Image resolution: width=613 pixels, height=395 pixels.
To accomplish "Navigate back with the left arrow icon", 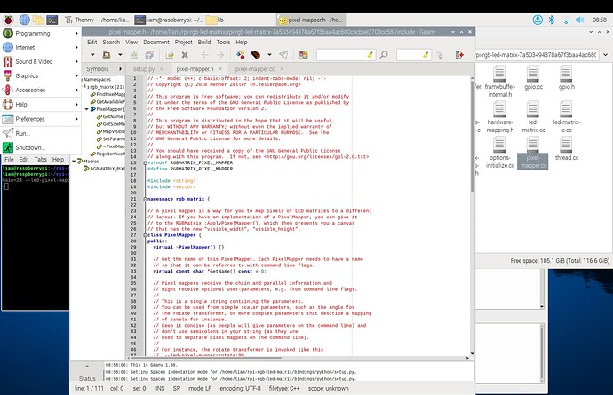I will click(205, 55).
